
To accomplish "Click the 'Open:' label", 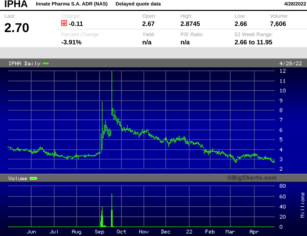I will pos(149,16).
